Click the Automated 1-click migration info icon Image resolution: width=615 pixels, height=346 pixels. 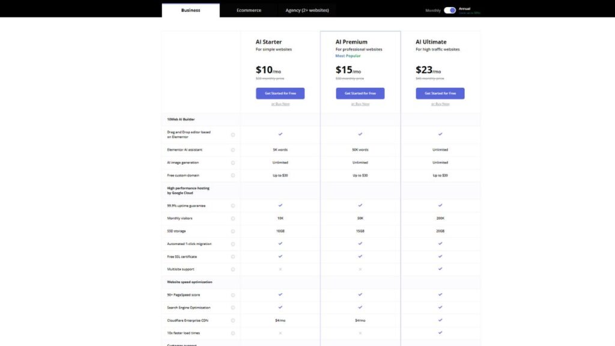click(233, 244)
